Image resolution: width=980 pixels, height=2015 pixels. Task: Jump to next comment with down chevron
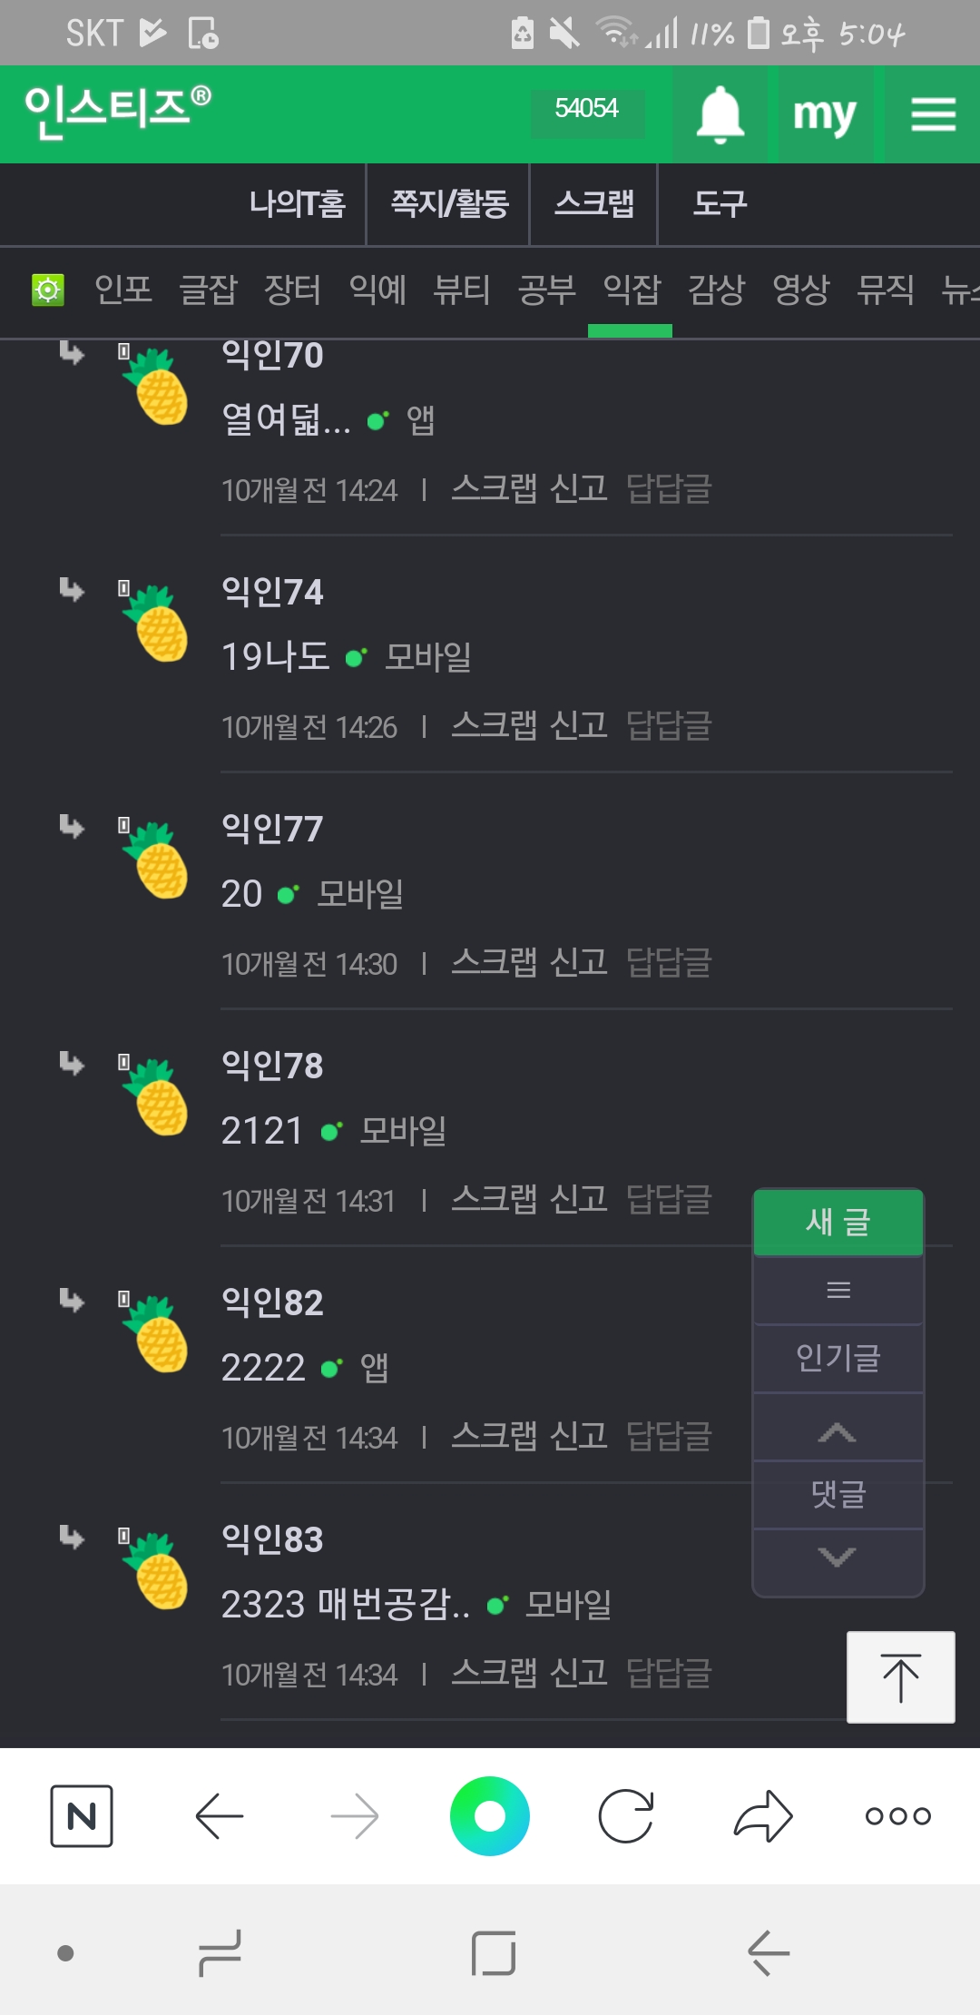(838, 1558)
